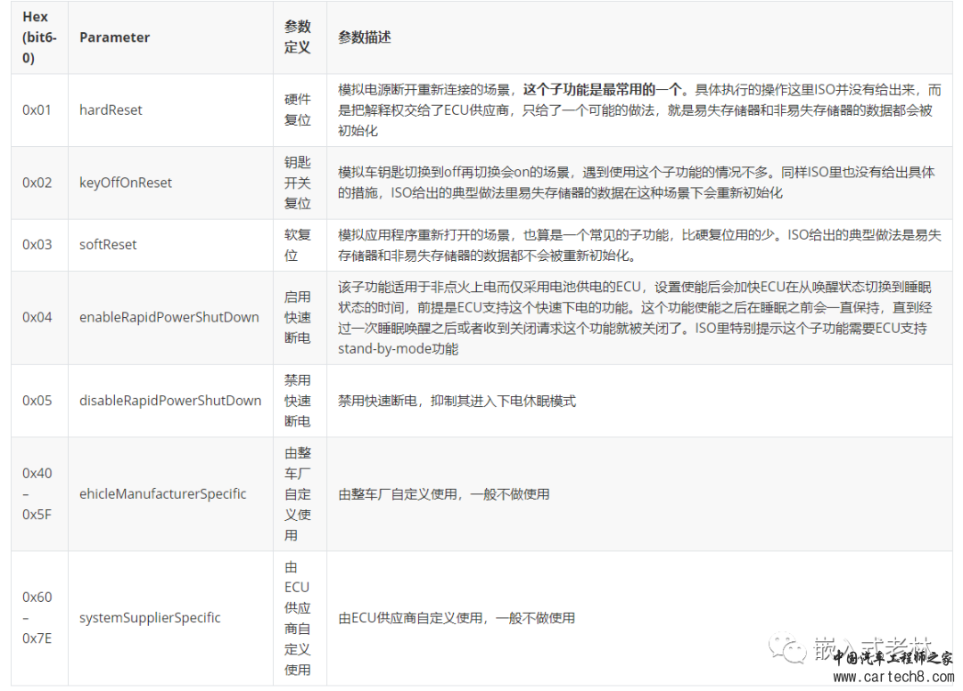The height and width of the screenshot is (691, 963).
Task: Click the description "禁用快速断电，抑制其进入下电休眠模式"
Action: 457,401
